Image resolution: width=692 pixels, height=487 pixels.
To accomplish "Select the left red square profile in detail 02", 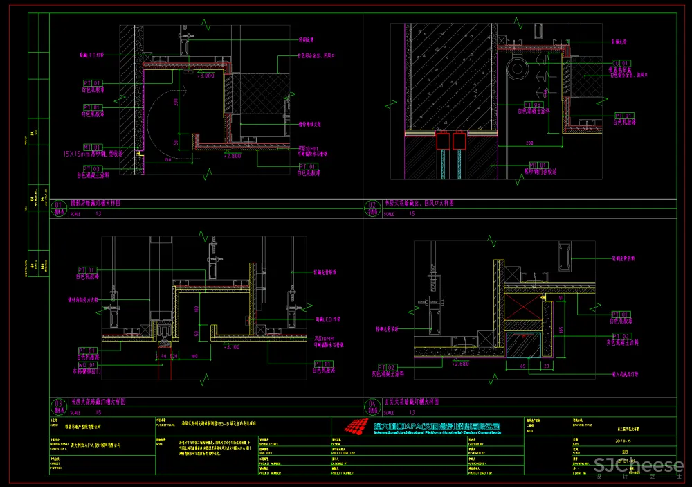I will point(441,141).
